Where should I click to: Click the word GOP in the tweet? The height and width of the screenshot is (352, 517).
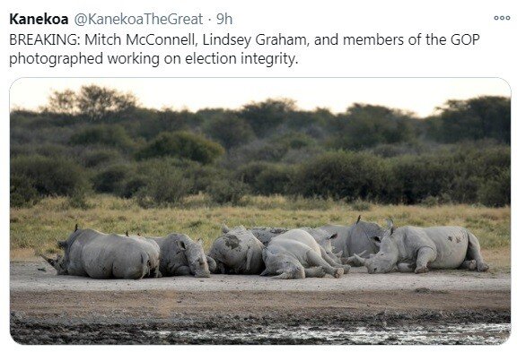465,39
